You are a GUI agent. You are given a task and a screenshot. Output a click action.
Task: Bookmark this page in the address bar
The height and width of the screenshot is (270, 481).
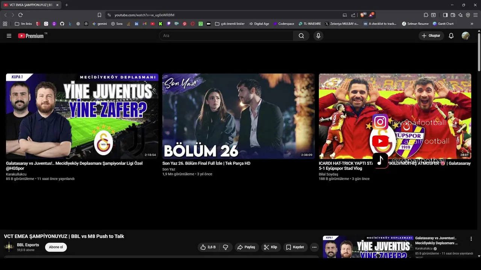tap(99, 15)
